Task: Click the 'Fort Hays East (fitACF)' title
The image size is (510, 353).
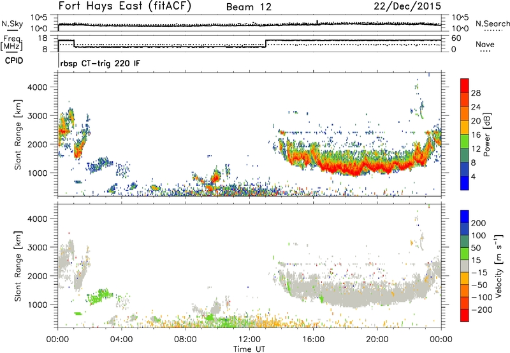Action: pos(125,6)
